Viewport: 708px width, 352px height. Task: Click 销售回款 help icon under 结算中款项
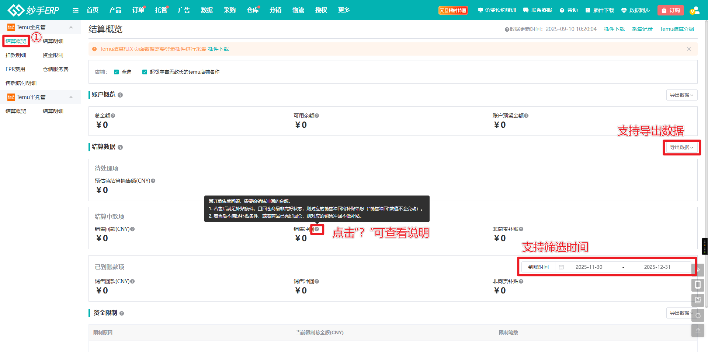pos(132,229)
